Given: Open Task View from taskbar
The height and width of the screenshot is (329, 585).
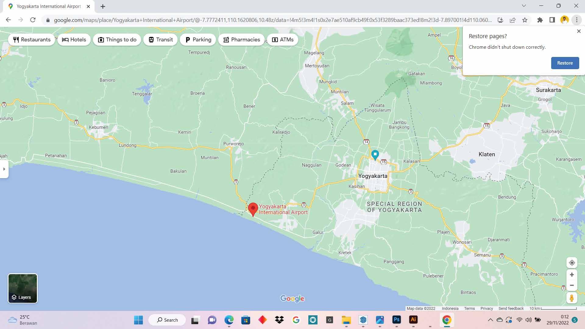Looking at the screenshot, I should tap(195, 320).
